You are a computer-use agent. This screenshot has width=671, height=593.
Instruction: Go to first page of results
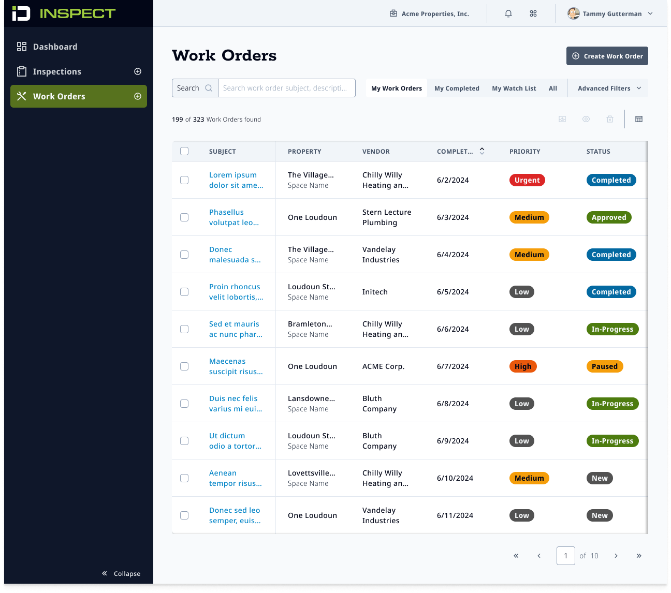[x=516, y=556]
